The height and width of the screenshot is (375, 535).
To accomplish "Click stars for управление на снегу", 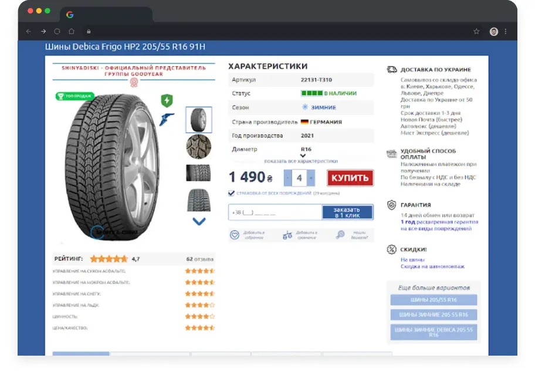I will 200,293.
